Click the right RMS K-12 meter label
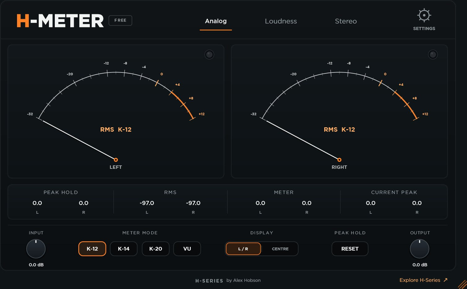The image size is (467, 289). tap(339, 129)
